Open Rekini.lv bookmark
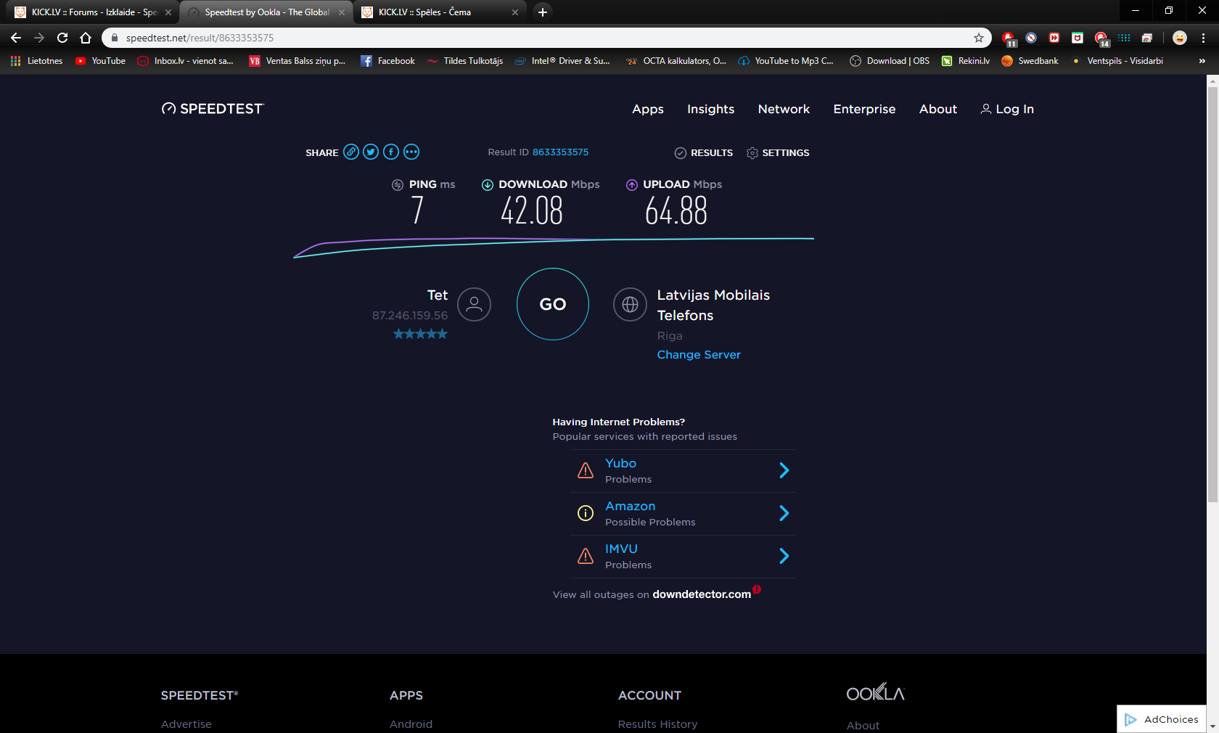This screenshot has width=1219, height=733. pos(966,61)
